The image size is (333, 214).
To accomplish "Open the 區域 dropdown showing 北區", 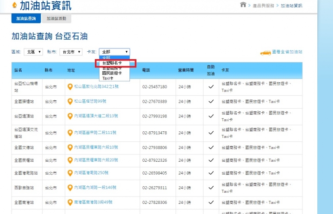I will [x=33, y=52].
